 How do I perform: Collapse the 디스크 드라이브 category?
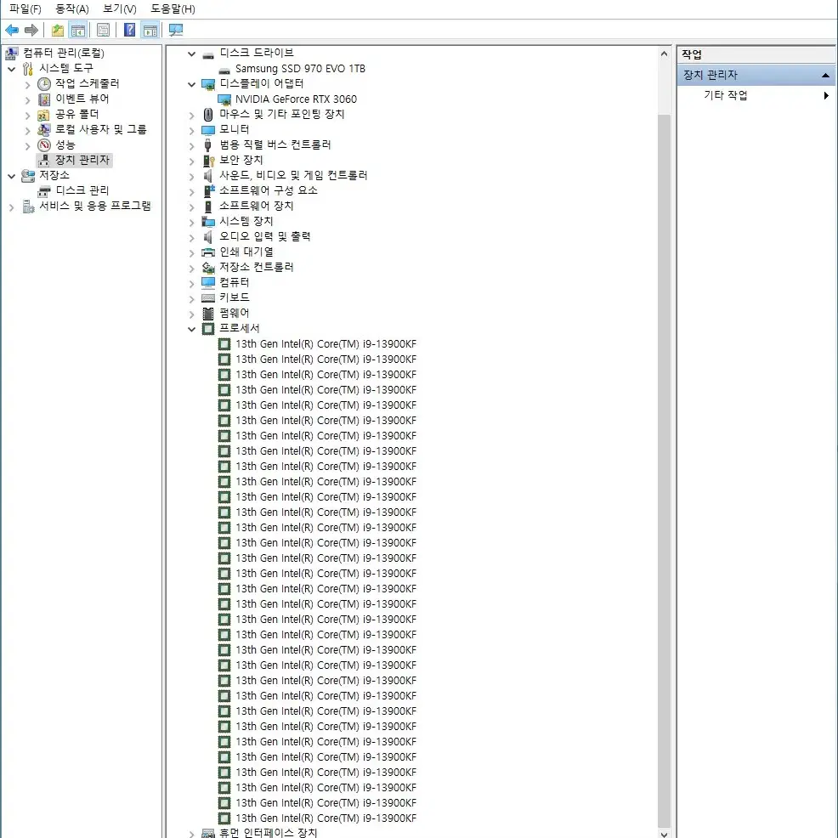[191, 54]
